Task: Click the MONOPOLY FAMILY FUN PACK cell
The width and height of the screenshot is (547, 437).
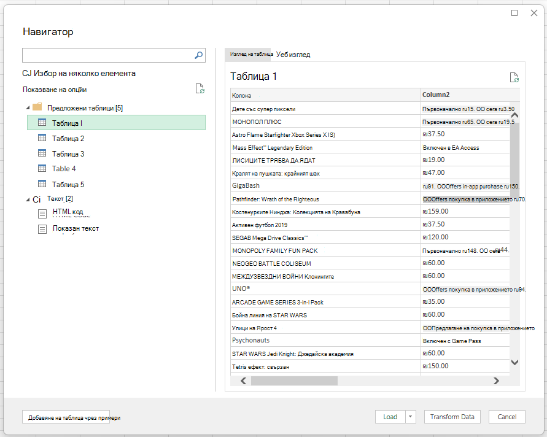Action: pyautogui.click(x=325, y=250)
